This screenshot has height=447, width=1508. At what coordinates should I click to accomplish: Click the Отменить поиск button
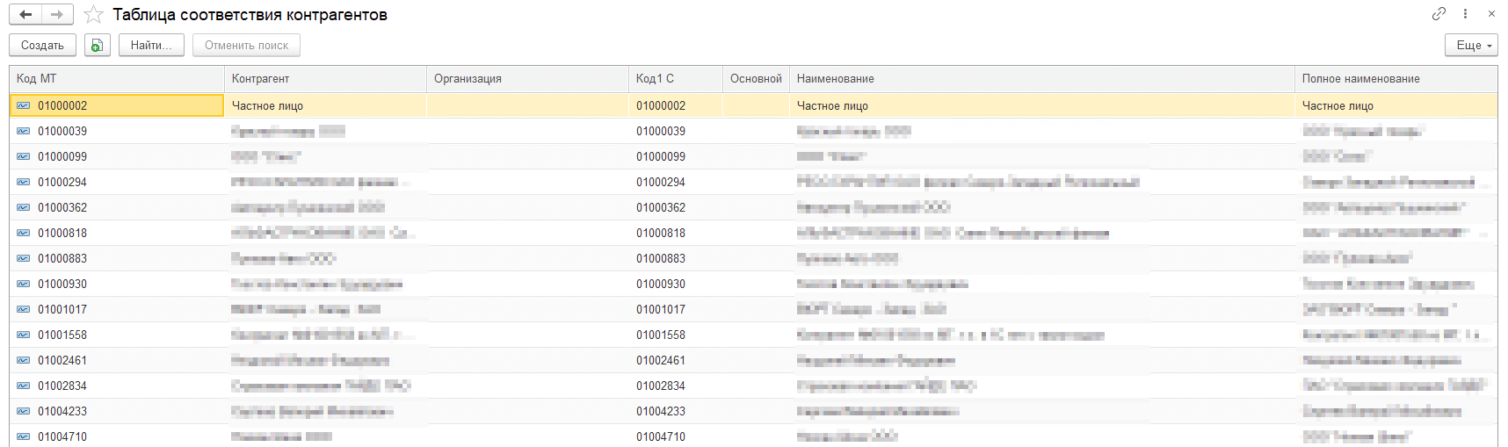[246, 45]
